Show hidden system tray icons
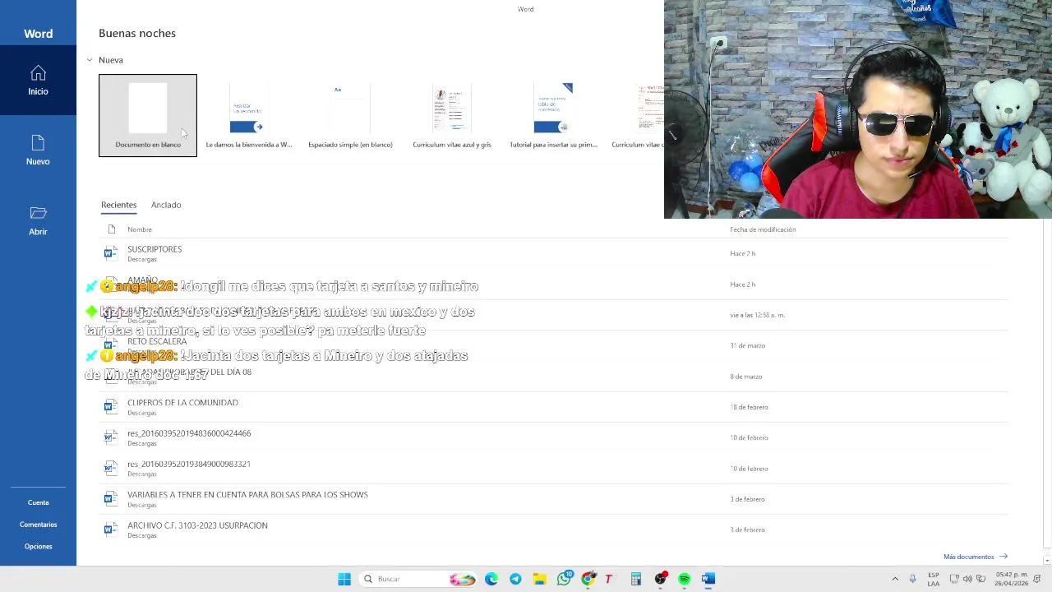This screenshot has width=1052, height=592. click(895, 579)
